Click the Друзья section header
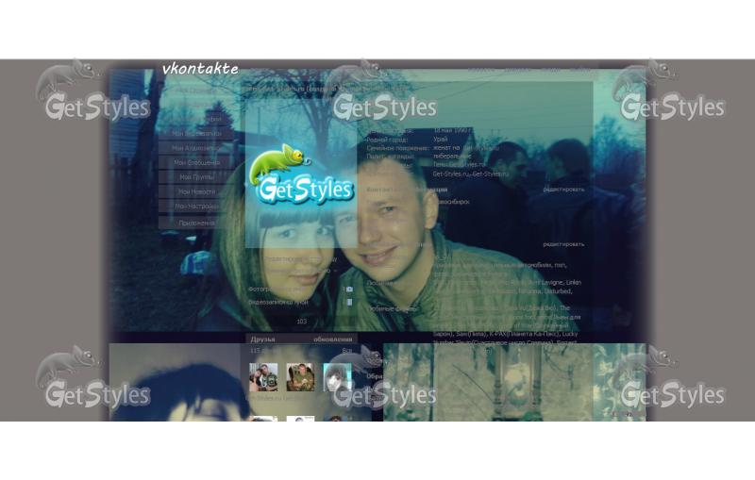The width and height of the screenshot is (755, 480). pos(263,339)
